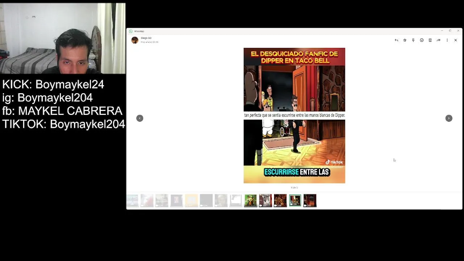Open the three-dot more options menu
This screenshot has width=464, height=261.
click(x=447, y=40)
